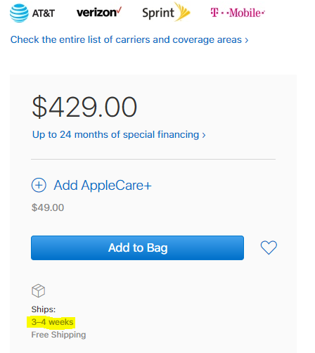This screenshot has height=353, width=315.
Task: Click the $429.00 price text
Action: click(x=84, y=107)
